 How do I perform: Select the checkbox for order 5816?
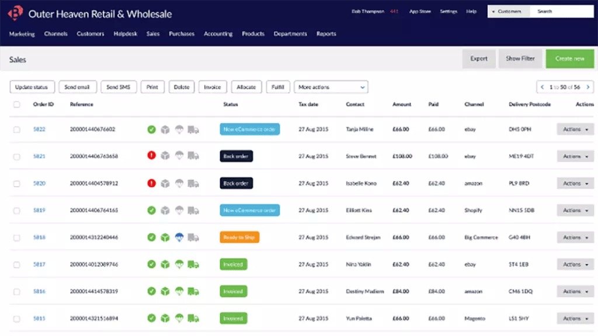click(x=17, y=292)
